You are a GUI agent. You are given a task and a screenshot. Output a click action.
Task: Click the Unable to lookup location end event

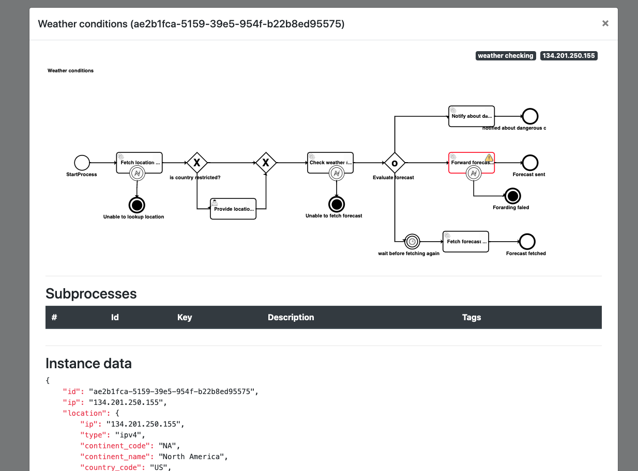(x=137, y=205)
